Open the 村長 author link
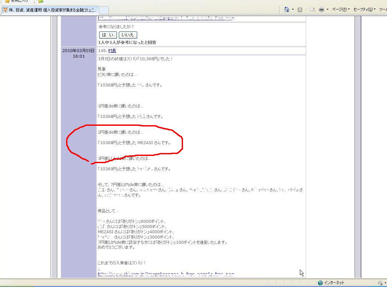387x287 pixels. click(x=112, y=51)
